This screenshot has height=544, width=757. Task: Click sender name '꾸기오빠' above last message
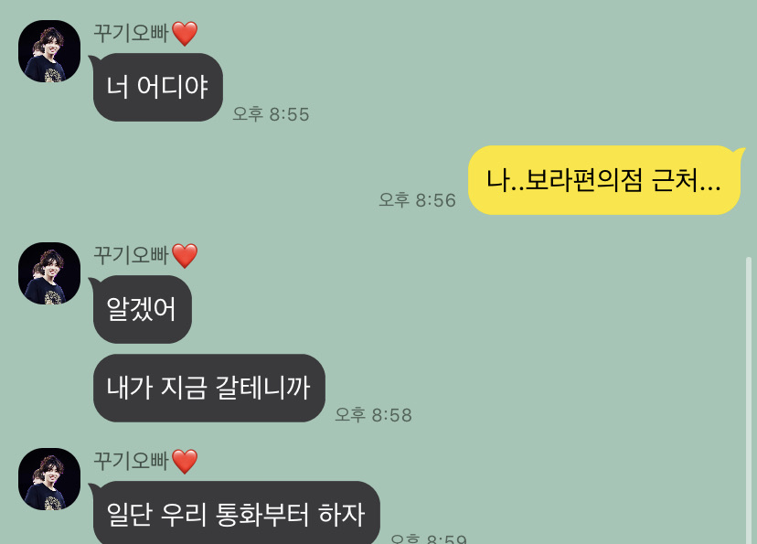[131, 461]
